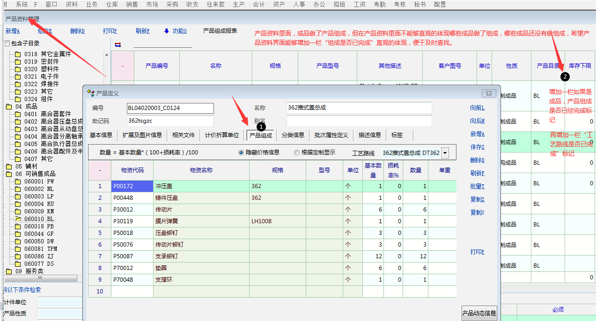The image size is (596, 321).
Task: Expand the 05 辅材 tree node
Action: click(9, 167)
